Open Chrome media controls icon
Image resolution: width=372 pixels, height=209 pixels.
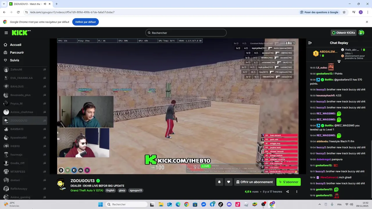click(x=354, y=12)
